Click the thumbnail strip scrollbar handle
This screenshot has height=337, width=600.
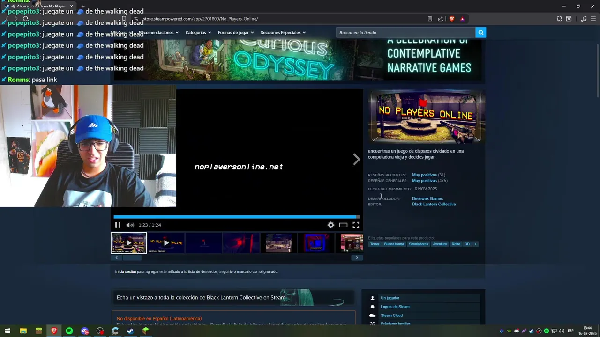132,258
